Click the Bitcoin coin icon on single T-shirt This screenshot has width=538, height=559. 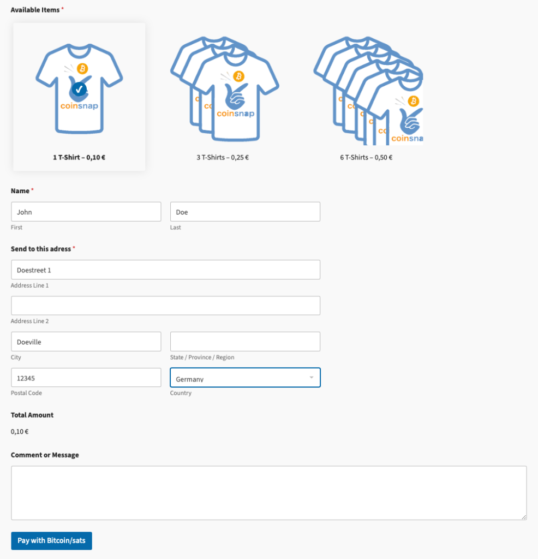click(x=82, y=68)
